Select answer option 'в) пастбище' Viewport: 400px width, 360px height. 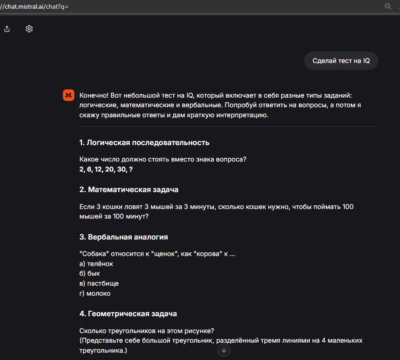point(99,283)
